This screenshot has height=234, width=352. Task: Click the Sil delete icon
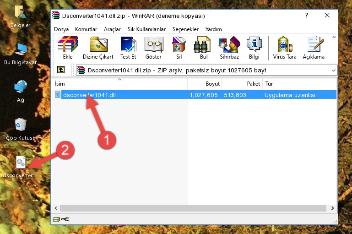pyautogui.click(x=179, y=48)
